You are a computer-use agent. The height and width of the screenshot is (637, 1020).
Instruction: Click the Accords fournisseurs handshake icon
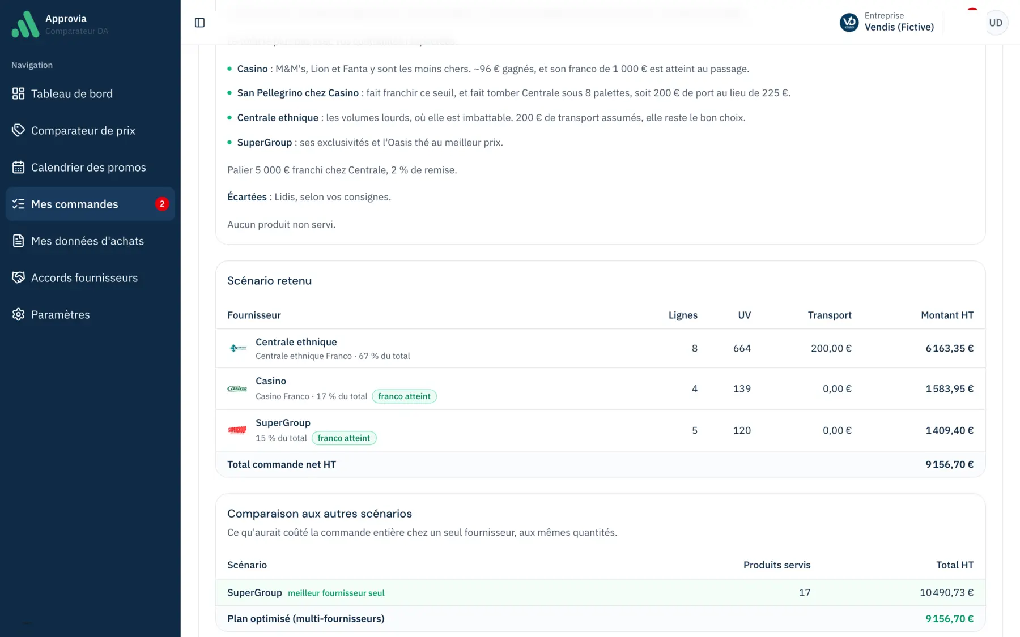coord(18,277)
